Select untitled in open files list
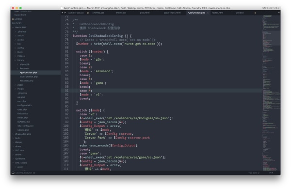291x190 pixels. click(x=18, y=19)
